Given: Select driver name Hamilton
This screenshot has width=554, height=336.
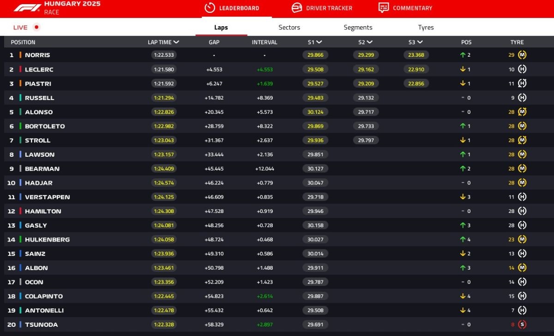Looking at the screenshot, I should coord(43,211).
